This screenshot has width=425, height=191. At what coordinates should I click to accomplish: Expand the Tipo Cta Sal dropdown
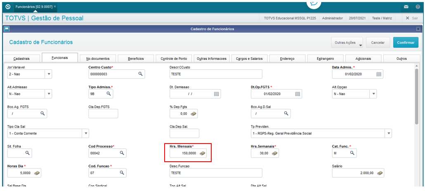click(x=86, y=133)
